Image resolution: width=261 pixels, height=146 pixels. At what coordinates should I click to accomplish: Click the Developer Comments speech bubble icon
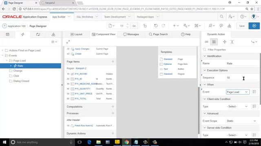point(221,26)
